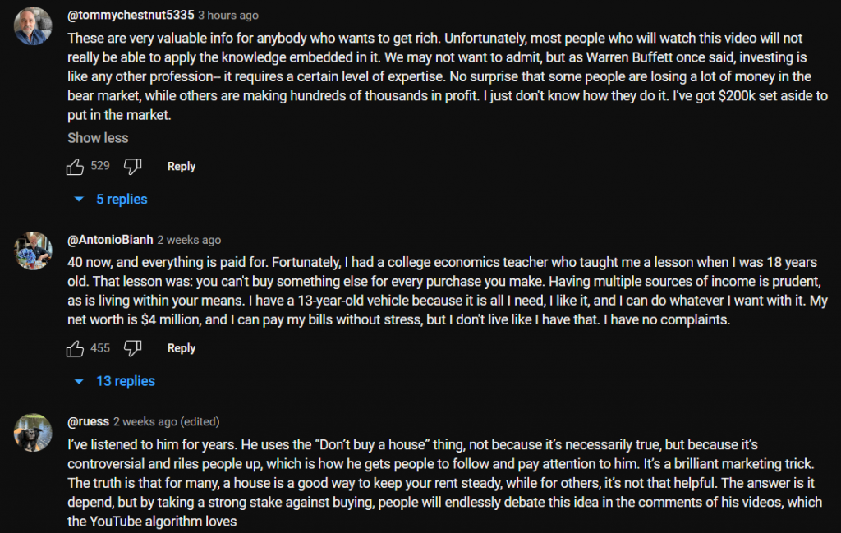
Task: Click @AntonioBianh's "2 weeks ago" timestamp
Action: pos(189,240)
